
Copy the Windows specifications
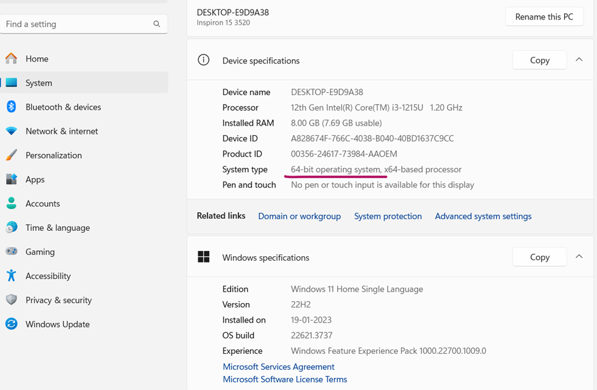[x=539, y=257]
